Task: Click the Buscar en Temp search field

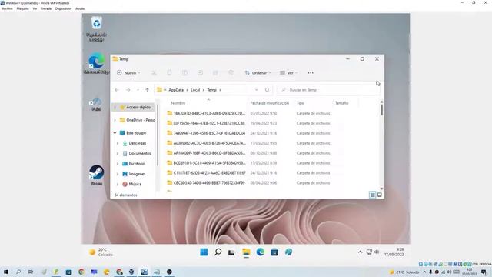Action: pos(328,90)
